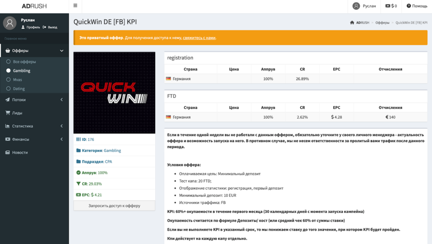Click the money icon next to EPC: $ 4.21
Image resolution: width=432 pixels, height=244 pixels.
pyautogui.click(x=78, y=195)
